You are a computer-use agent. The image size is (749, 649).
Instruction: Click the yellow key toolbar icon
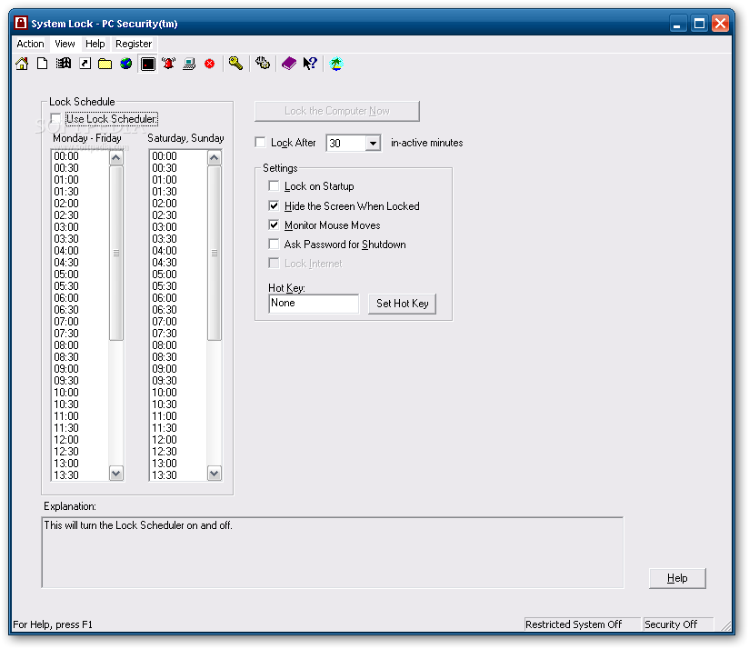tap(235, 64)
